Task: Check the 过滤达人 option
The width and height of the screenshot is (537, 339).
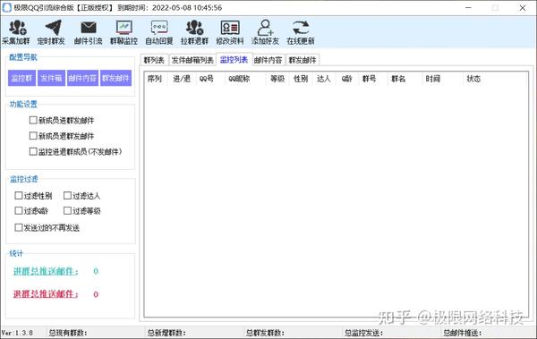Action: point(67,196)
